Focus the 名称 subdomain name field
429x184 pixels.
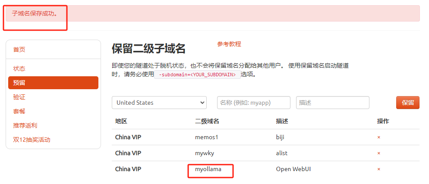(x=253, y=103)
